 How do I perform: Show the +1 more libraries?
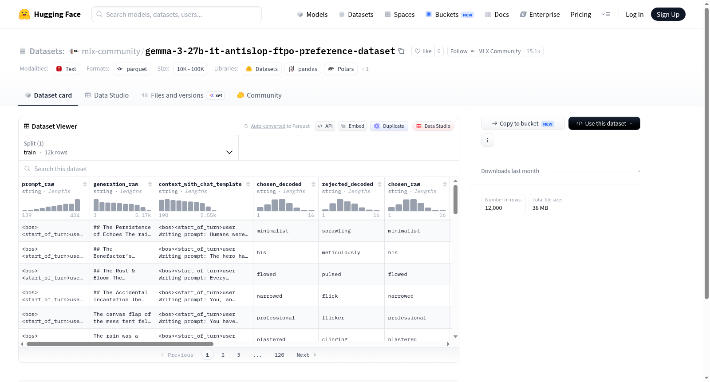365,69
